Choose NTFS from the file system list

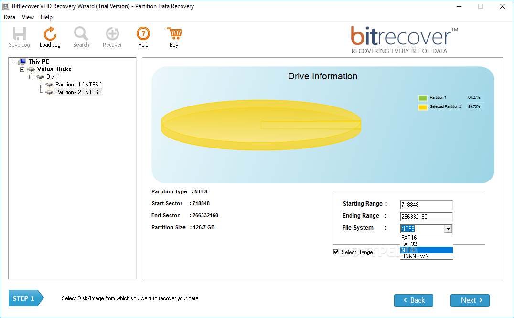427,250
